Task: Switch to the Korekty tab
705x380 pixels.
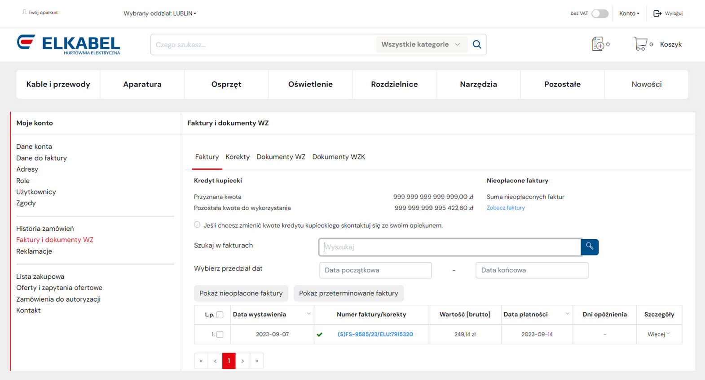Action: click(x=238, y=157)
